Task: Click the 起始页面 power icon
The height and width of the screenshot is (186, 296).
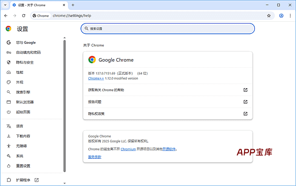Action: (9, 112)
